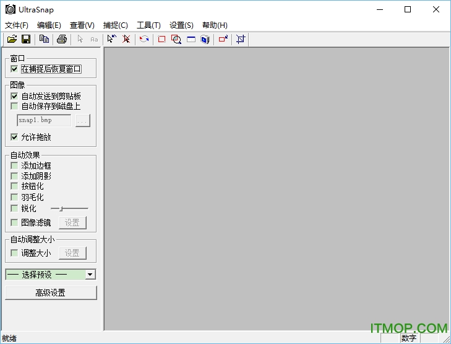Toggle '允许拖放' checkbox
451x344 pixels.
tap(14, 137)
